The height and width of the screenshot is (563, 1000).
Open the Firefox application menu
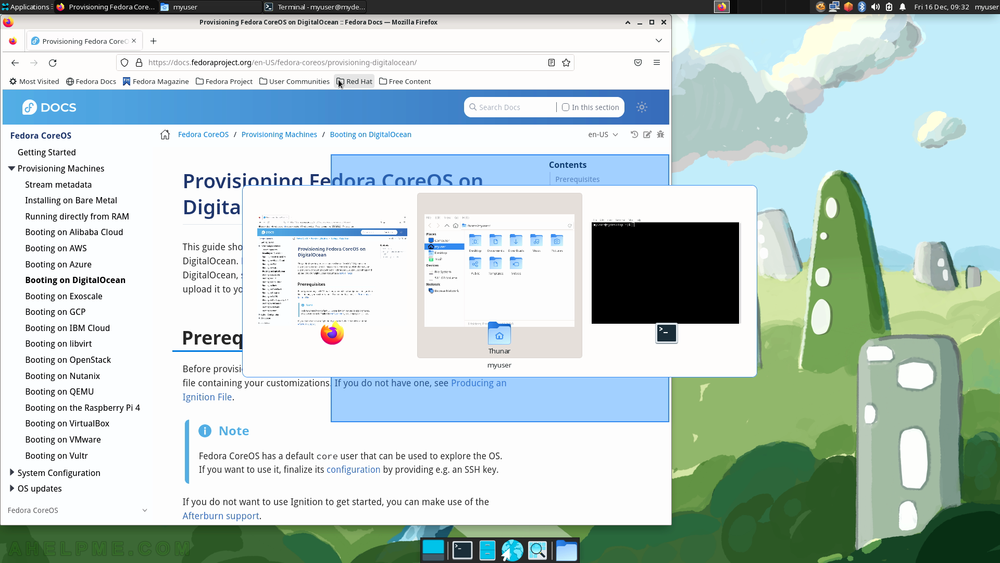pos(657,63)
